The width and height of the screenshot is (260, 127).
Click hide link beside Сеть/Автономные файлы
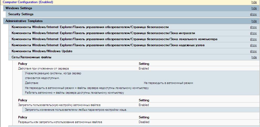[254, 57]
